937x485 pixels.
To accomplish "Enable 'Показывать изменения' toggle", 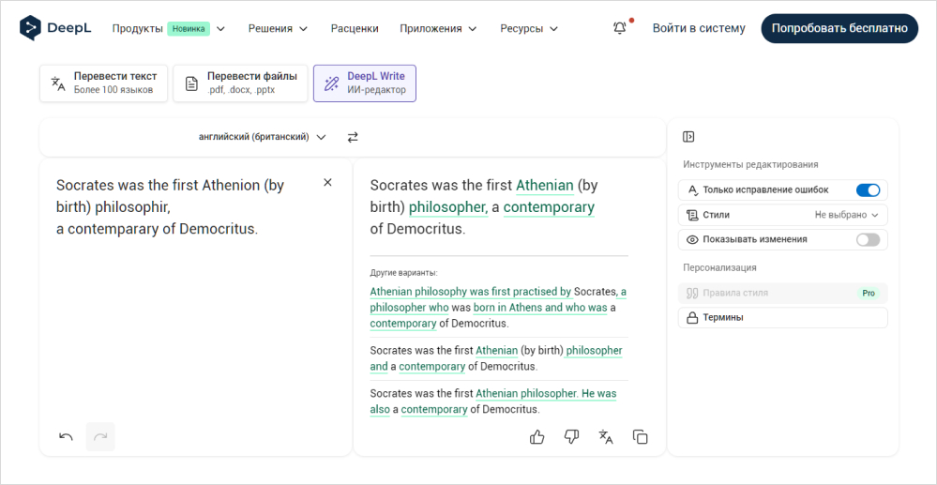I will pyautogui.click(x=868, y=239).
